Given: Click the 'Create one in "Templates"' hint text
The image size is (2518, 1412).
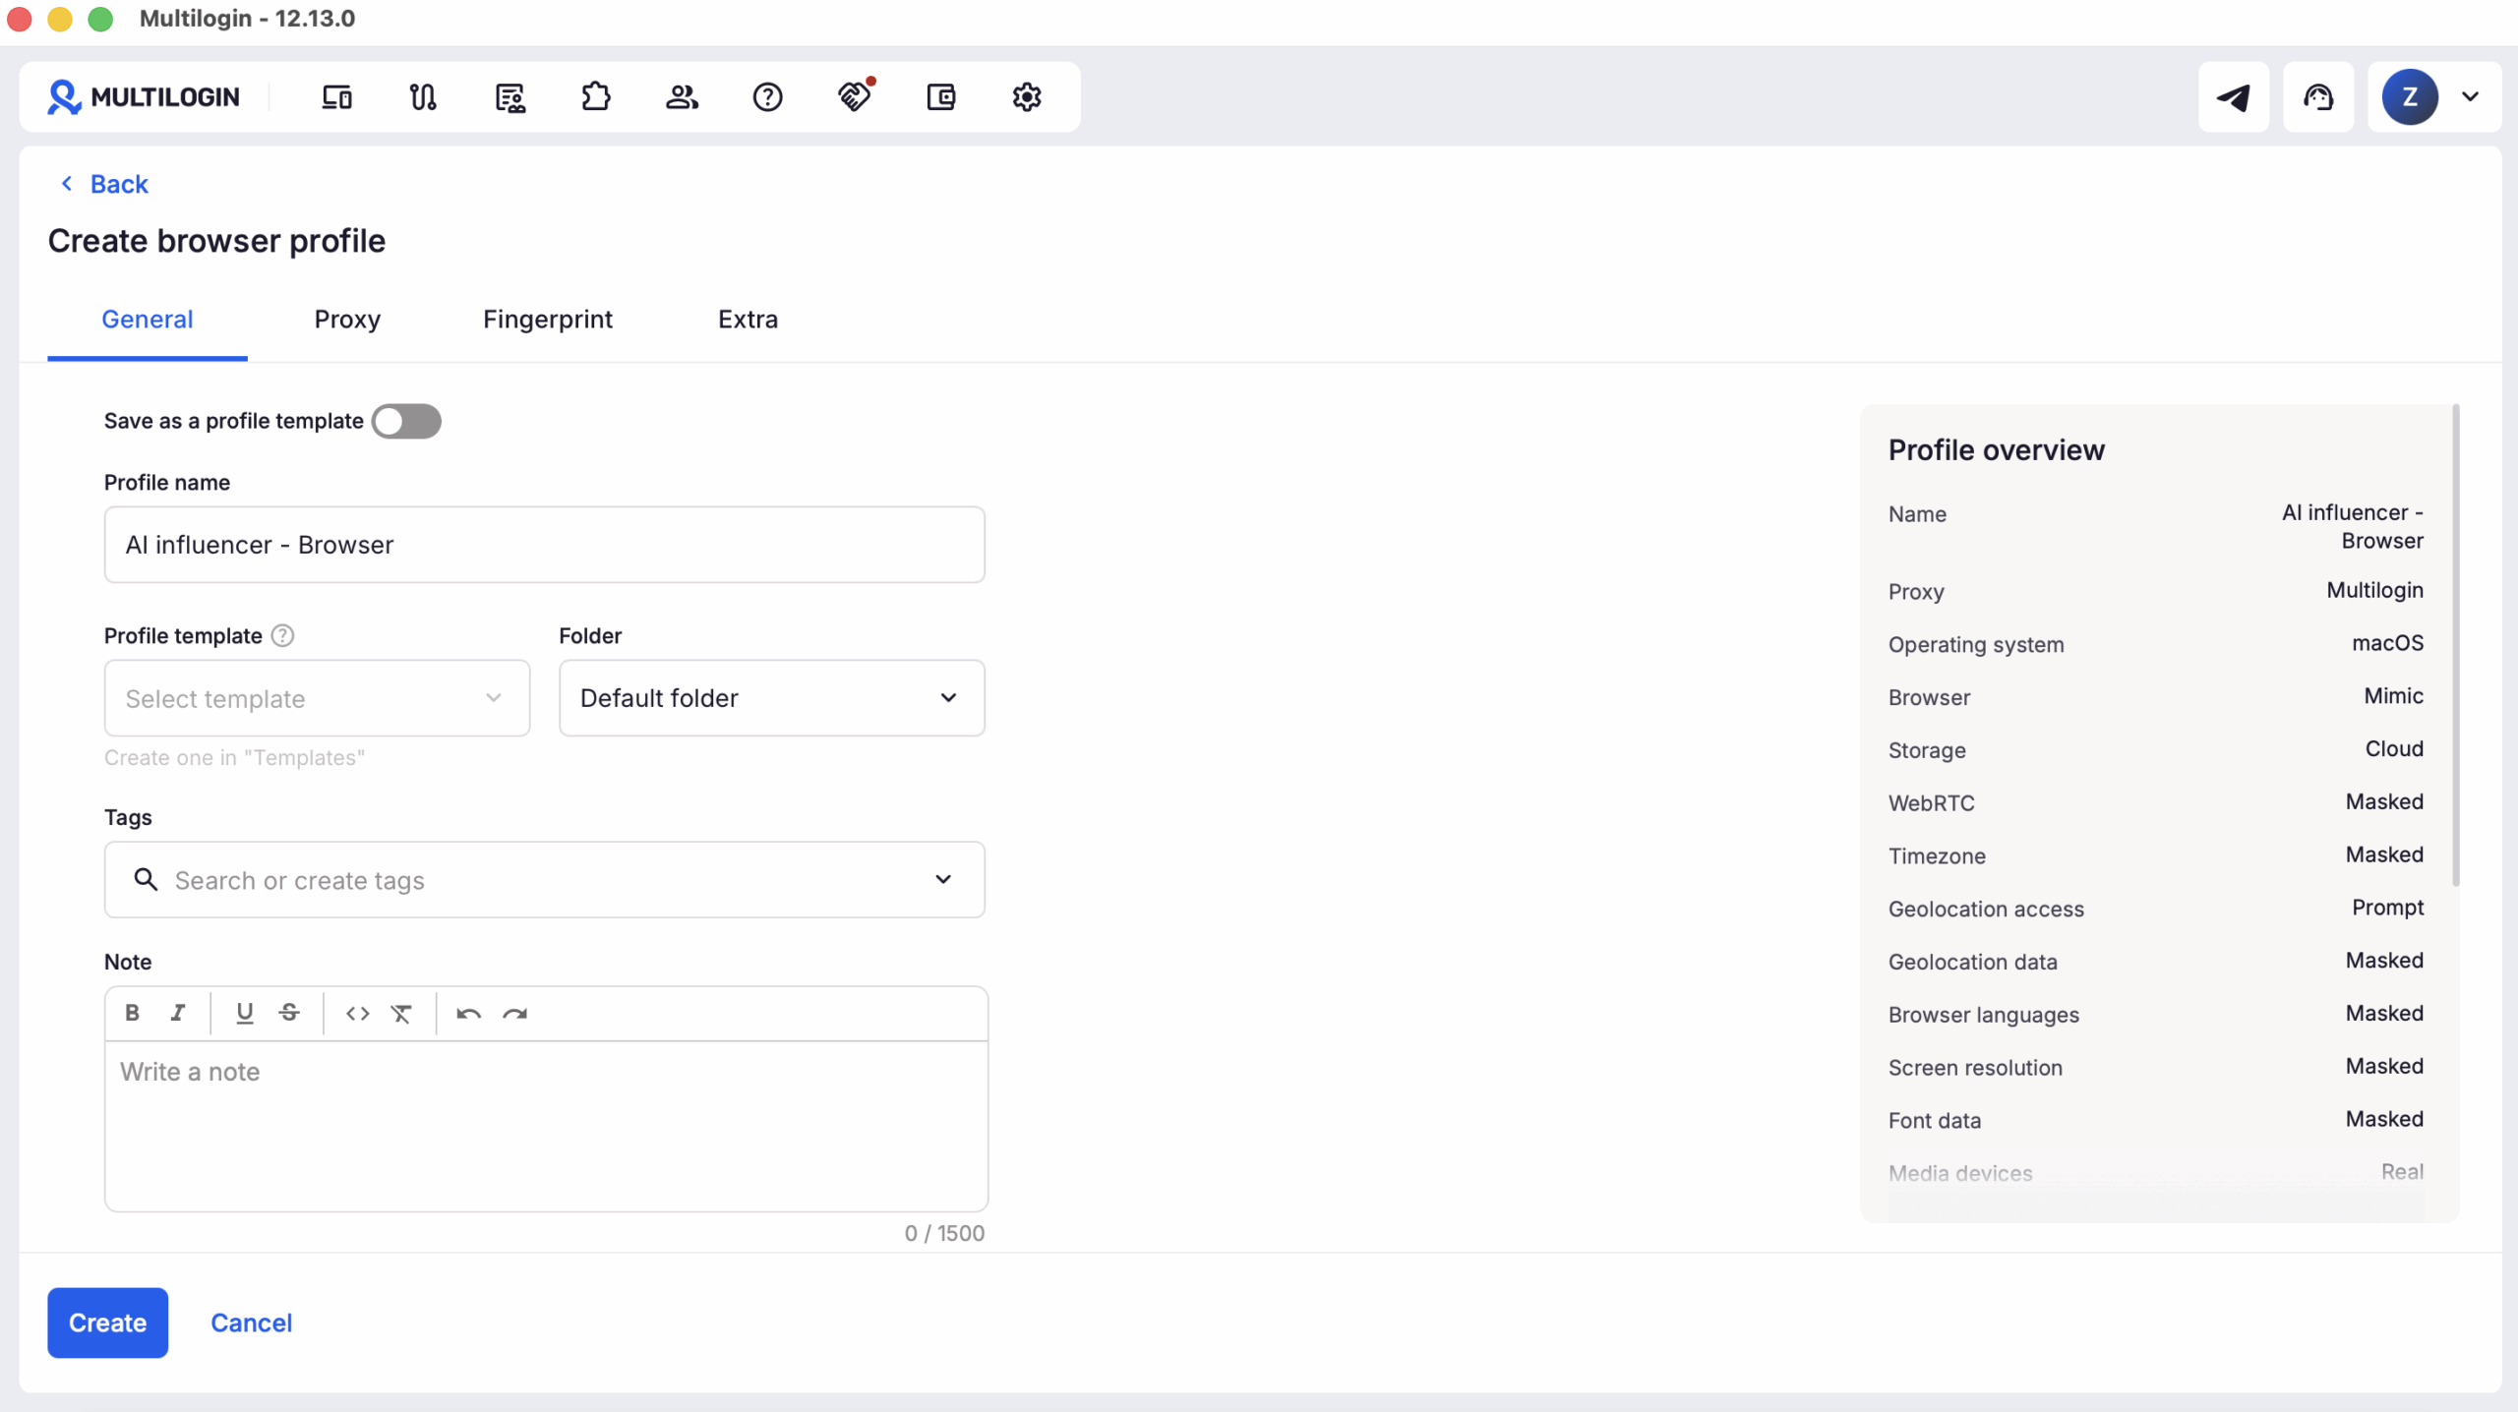Looking at the screenshot, I should pos(234,758).
